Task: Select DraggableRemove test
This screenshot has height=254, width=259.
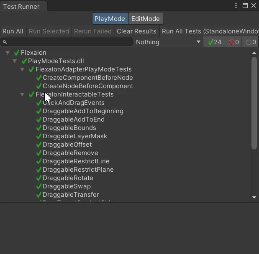Action: tap(125, 153)
